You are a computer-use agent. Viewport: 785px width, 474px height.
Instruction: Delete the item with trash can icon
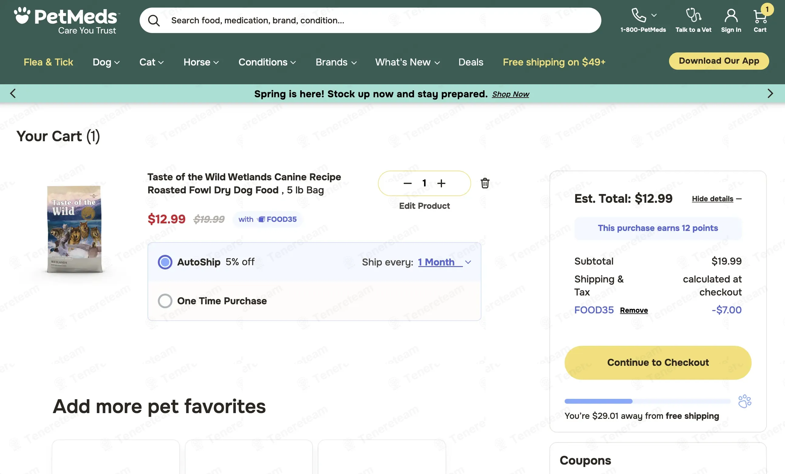coord(485,183)
